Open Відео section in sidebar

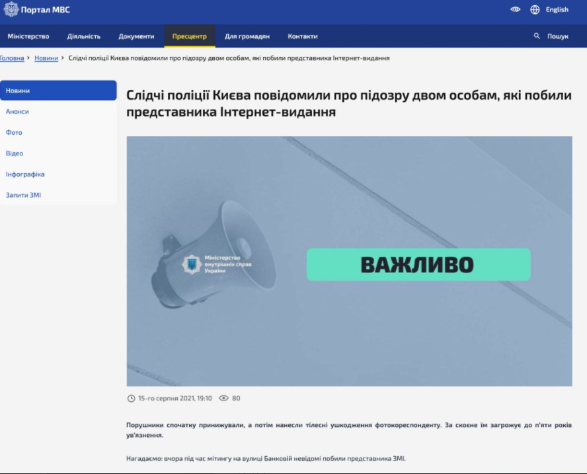(x=15, y=153)
